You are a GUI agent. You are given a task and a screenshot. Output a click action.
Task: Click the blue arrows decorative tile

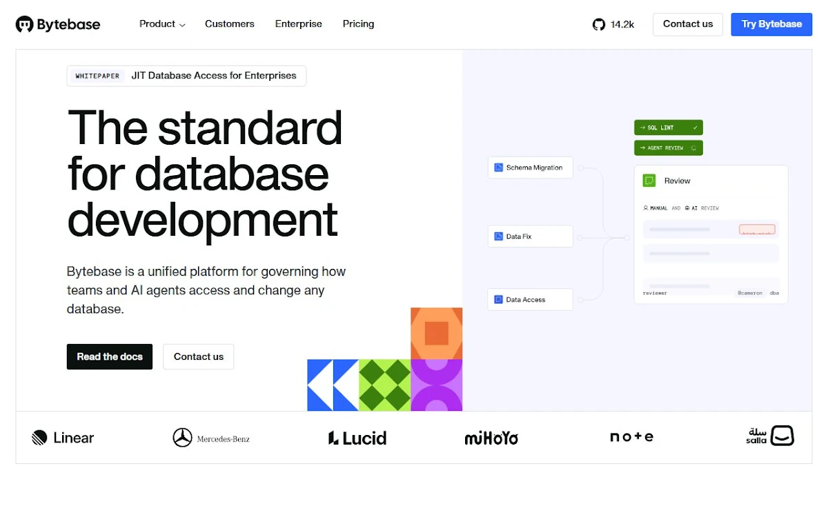pos(333,385)
